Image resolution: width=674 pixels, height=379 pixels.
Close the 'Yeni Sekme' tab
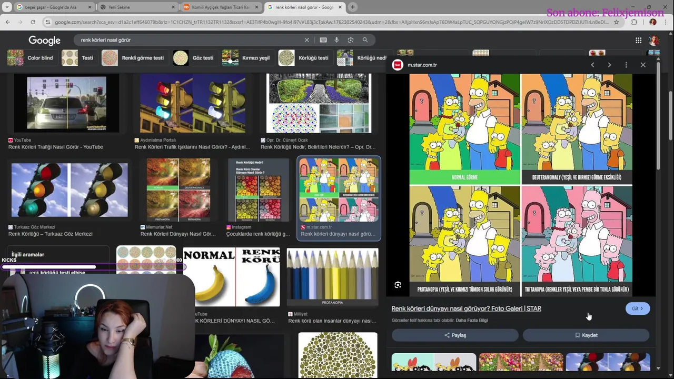[x=174, y=7]
